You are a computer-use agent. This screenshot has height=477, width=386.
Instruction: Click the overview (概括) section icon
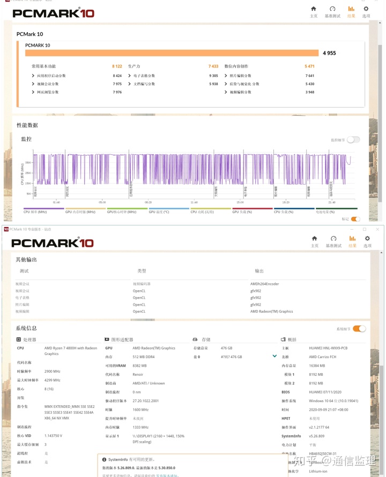pyautogui.click(x=283, y=339)
